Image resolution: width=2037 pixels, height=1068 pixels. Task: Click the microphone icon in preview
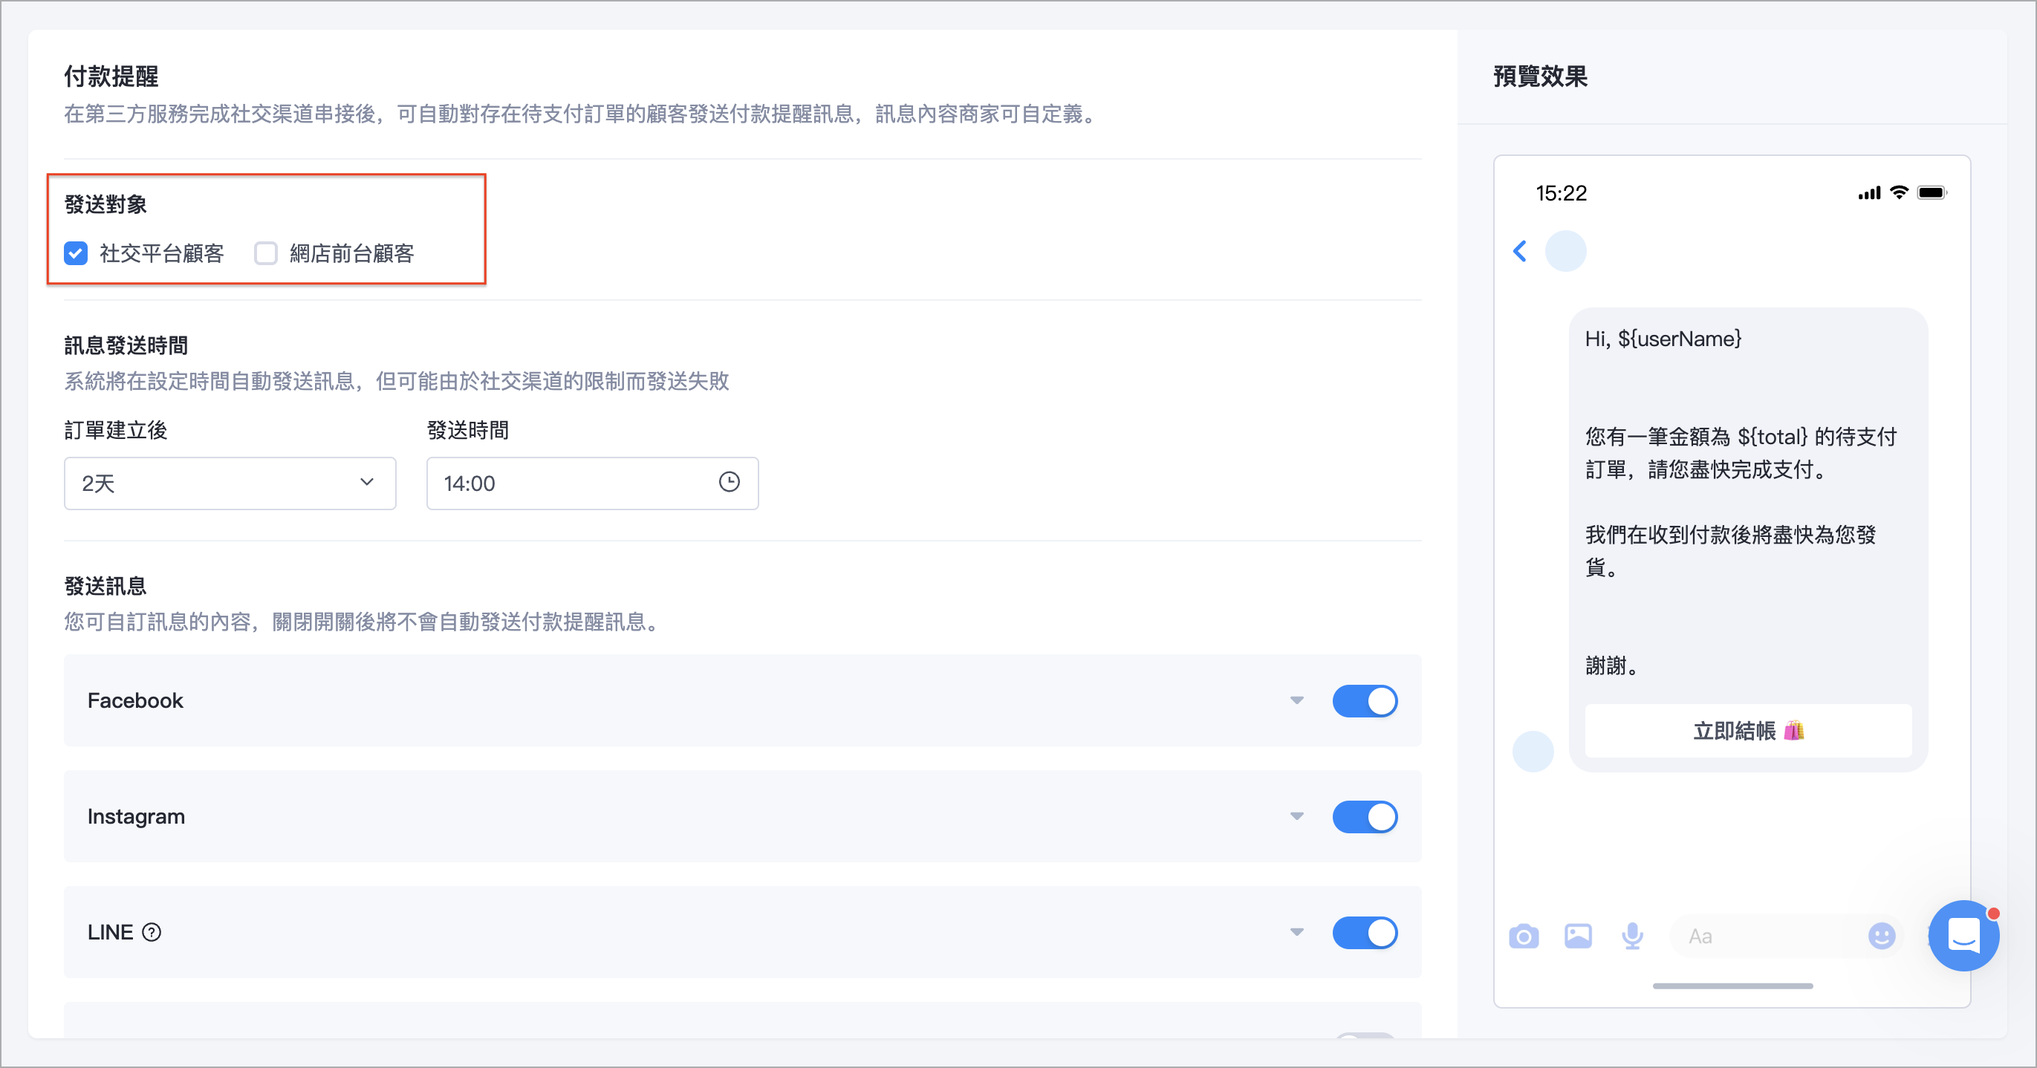pos(1632,936)
